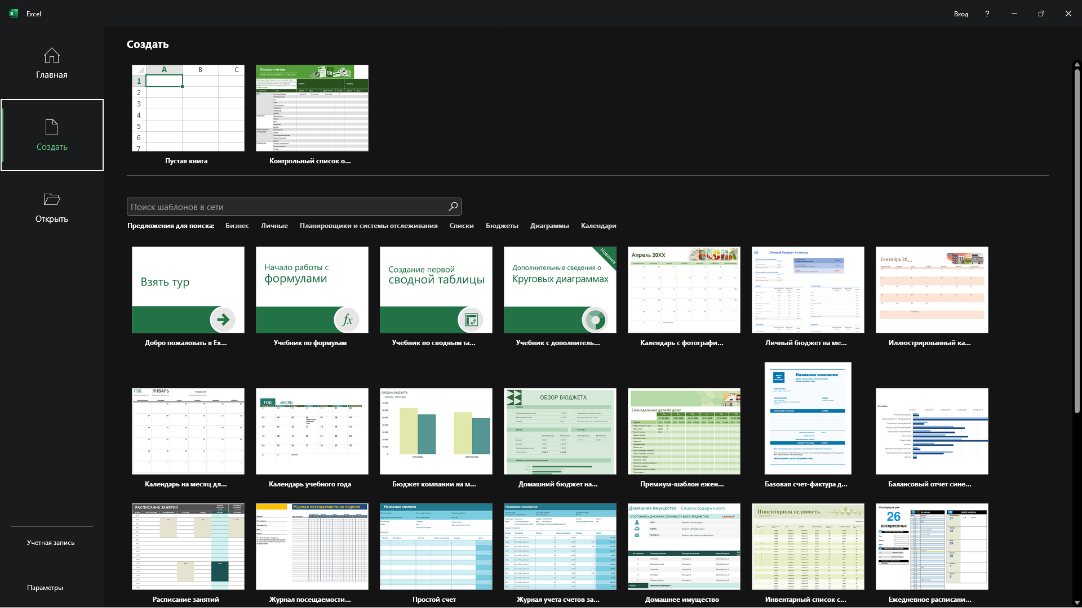1082x608 pixels.
Task: Click the scrollbar down arrow
Action: pyautogui.click(x=1077, y=602)
